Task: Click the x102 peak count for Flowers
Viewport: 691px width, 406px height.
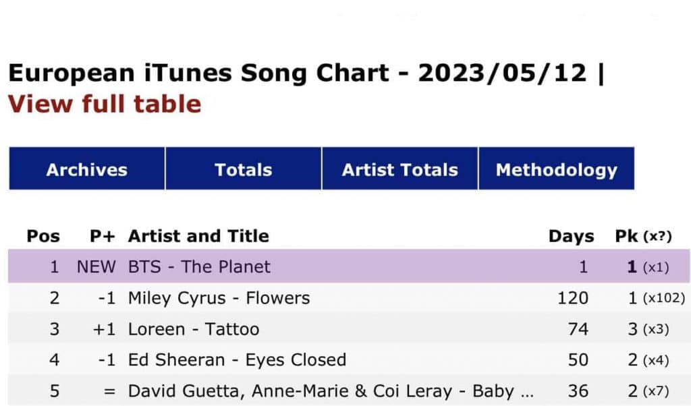Action: click(663, 298)
